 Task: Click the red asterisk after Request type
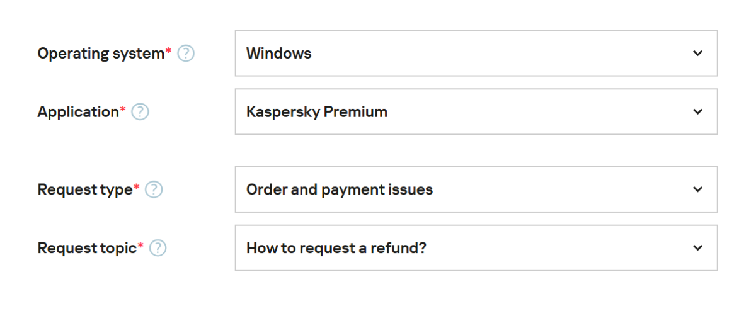click(137, 188)
